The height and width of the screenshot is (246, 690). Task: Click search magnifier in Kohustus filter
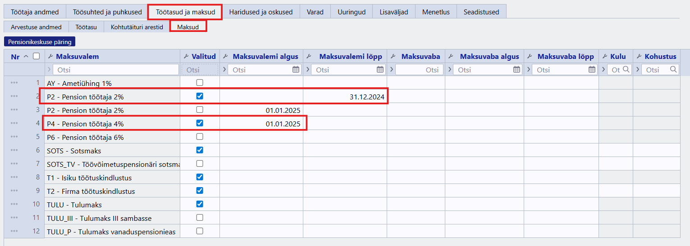click(x=673, y=70)
